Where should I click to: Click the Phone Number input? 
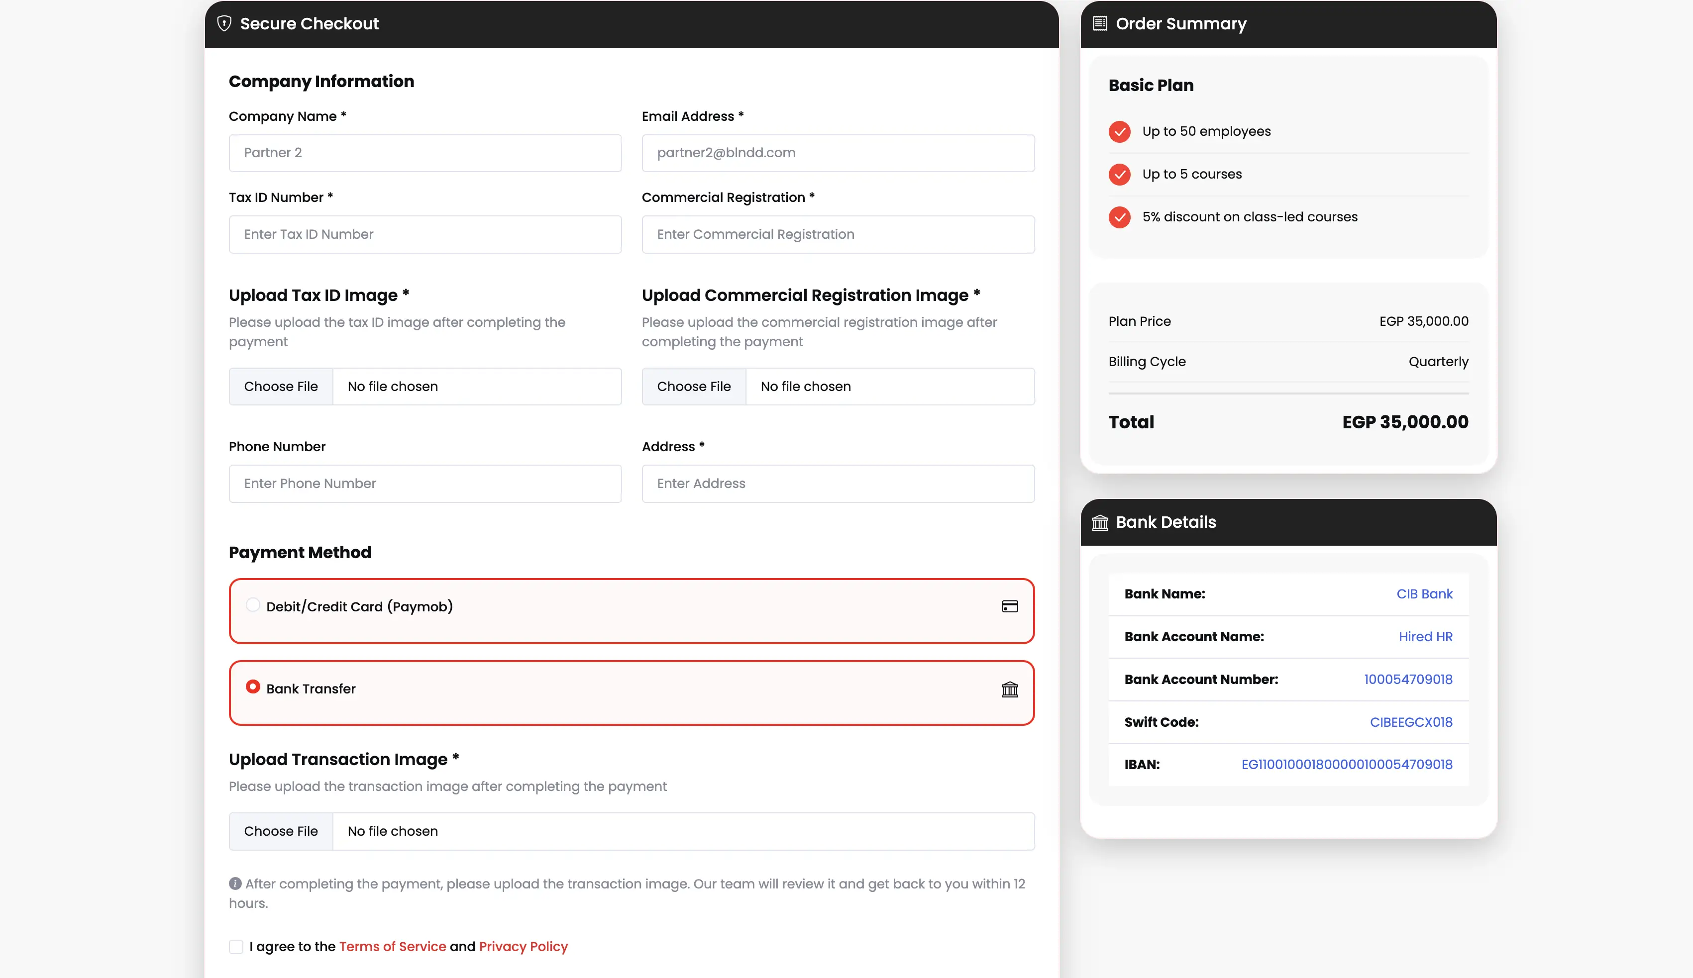(x=425, y=484)
